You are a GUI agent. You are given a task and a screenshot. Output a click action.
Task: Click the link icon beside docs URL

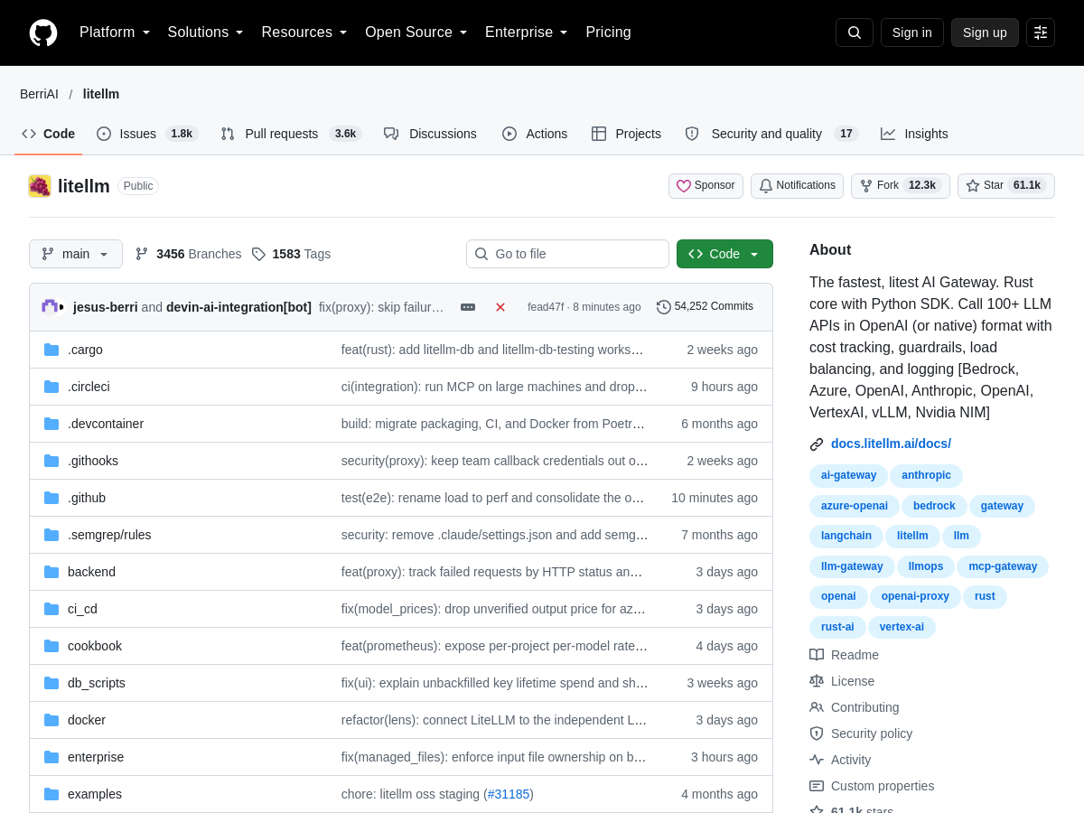point(817,444)
